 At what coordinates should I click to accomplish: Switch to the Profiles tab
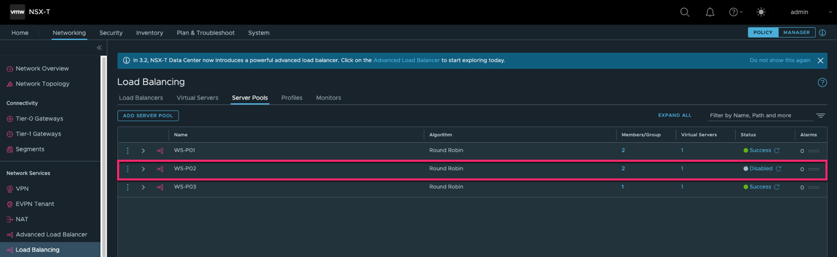pos(292,98)
